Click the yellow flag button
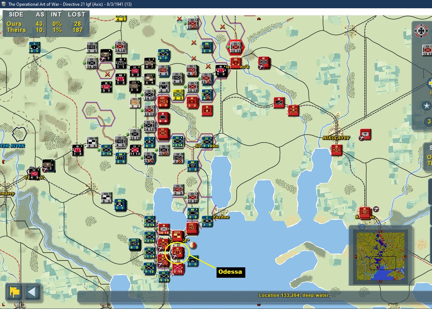This screenshot has width=432, height=309. (x=15, y=291)
